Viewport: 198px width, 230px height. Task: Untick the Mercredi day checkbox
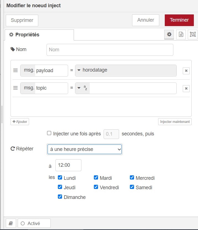132,178
